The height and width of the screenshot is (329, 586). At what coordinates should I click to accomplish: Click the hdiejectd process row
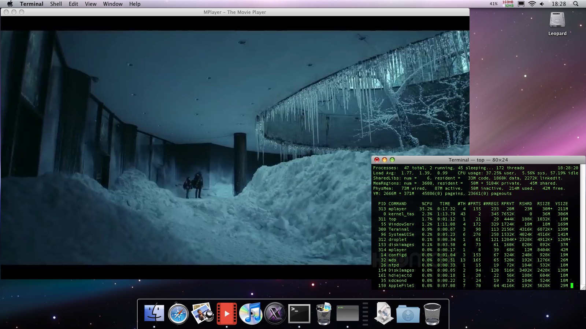(x=473, y=275)
